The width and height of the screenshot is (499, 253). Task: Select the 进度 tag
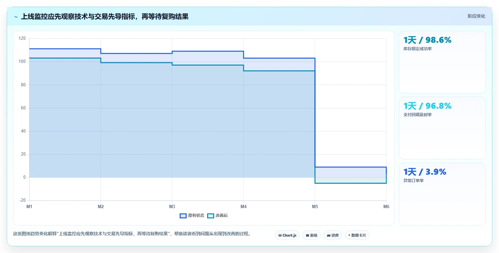[332, 235]
